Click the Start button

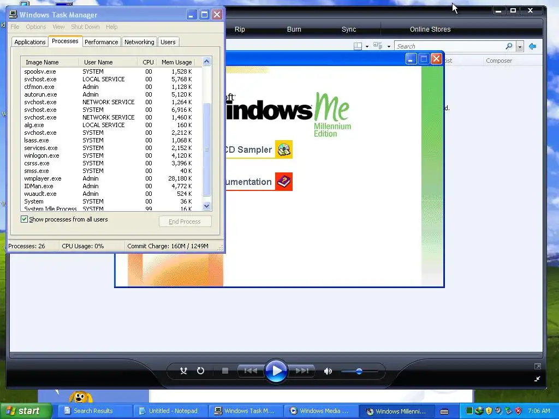point(26,411)
